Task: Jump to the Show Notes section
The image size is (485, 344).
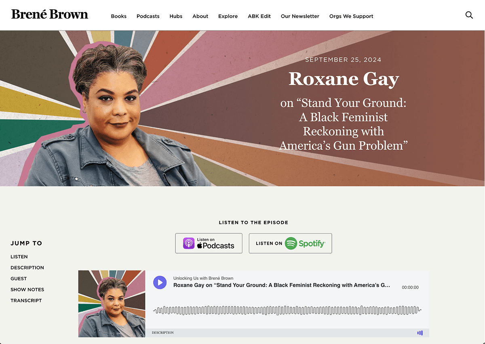Action: (x=27, y=289)
